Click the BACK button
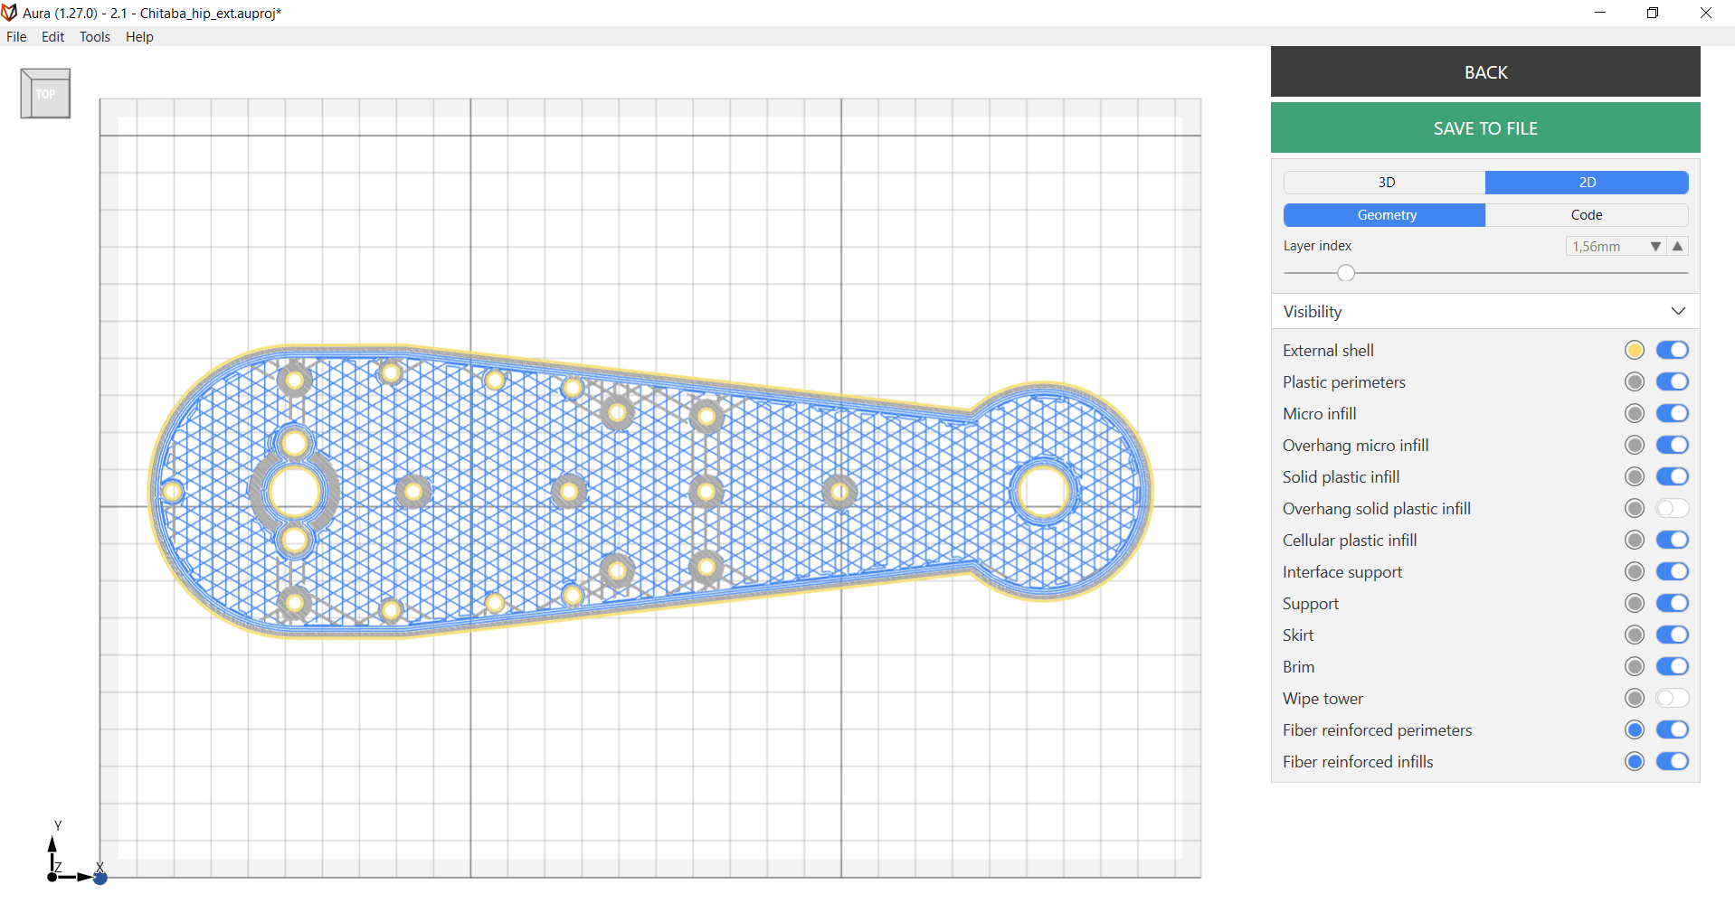Viewport: 1735px width, 922px height. (1485, 71)
